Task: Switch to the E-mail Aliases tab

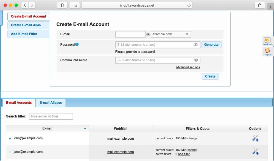Action: [x=51, y=102]
